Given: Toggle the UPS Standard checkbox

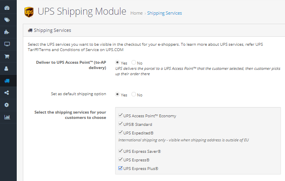Looking at the screenshot, I should pyautogui.click(x=120, y=124).
